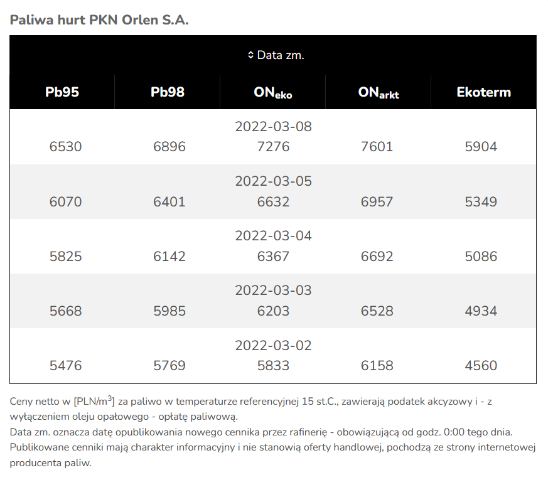Click the ONarkt value 6957
This screenshot has width=548, height=480.
(377, 202)
